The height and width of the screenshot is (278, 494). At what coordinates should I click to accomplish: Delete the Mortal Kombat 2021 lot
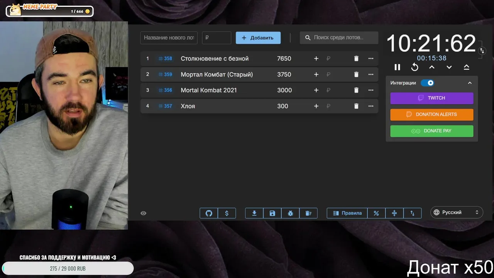coord(356,90)
